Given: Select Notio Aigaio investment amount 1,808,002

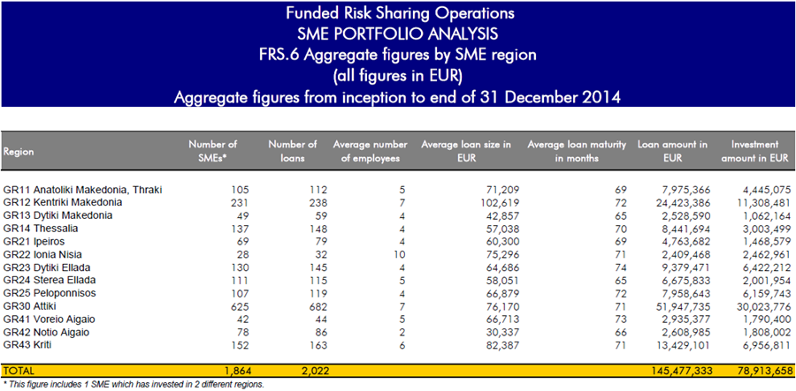Looking at the screenshot, I should pos(768,332).
